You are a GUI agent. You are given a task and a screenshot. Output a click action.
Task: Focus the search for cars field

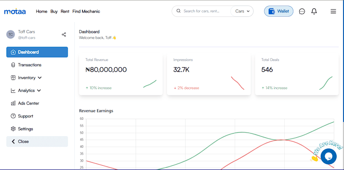(x=201, y=11)
